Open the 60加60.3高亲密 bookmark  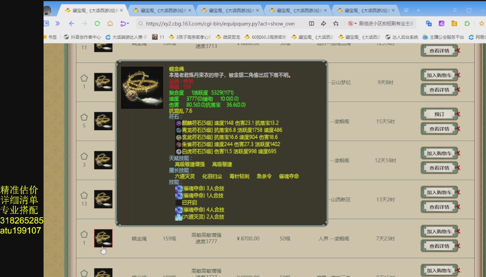click(x=265, y=37)
